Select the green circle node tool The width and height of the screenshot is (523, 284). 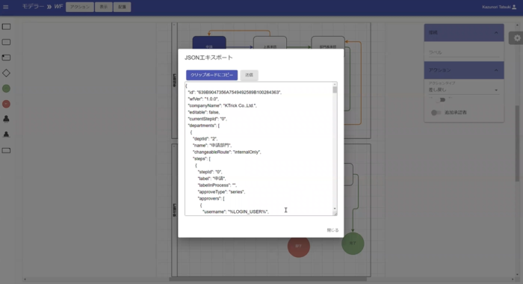coord(6,88)
